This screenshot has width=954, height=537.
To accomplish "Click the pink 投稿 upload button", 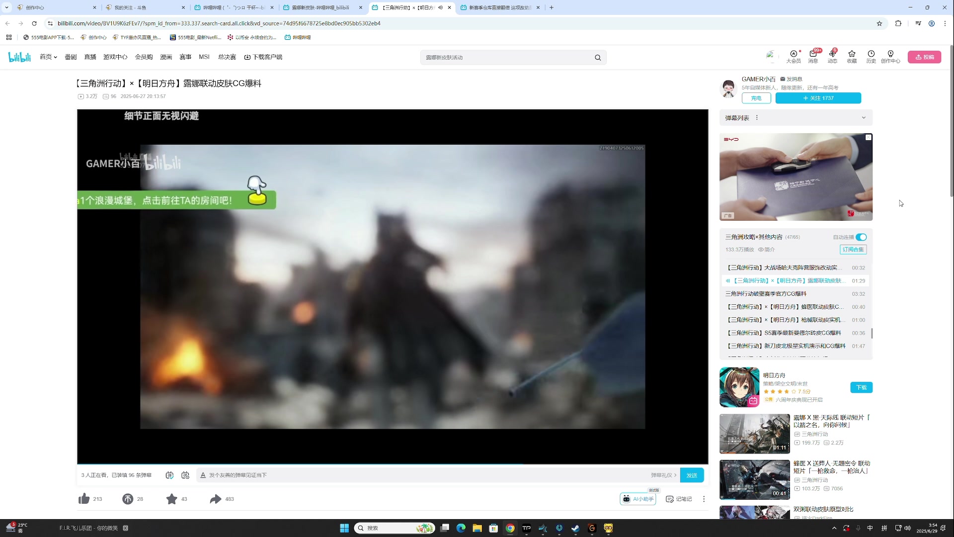I will (x=924, y=57).
